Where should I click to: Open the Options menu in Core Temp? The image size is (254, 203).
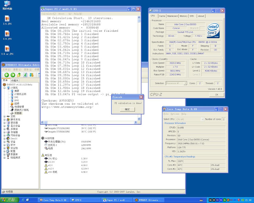[x=175, y=114]
